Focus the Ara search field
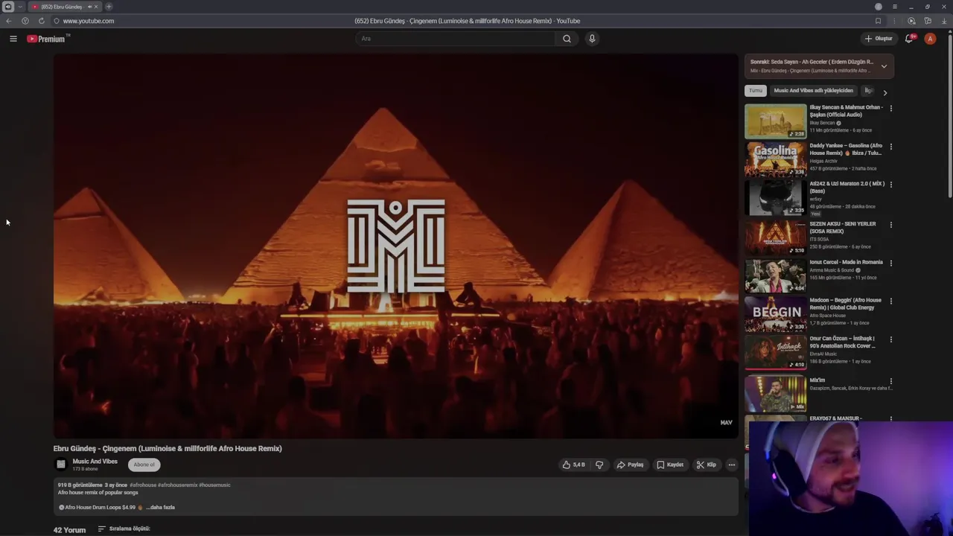Image resolution: width=953 pixels, height=536 pixels. (x=456, y=39)
